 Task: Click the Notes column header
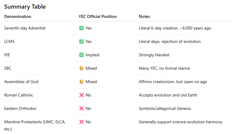pyautogui.click(x=144, y=16)
